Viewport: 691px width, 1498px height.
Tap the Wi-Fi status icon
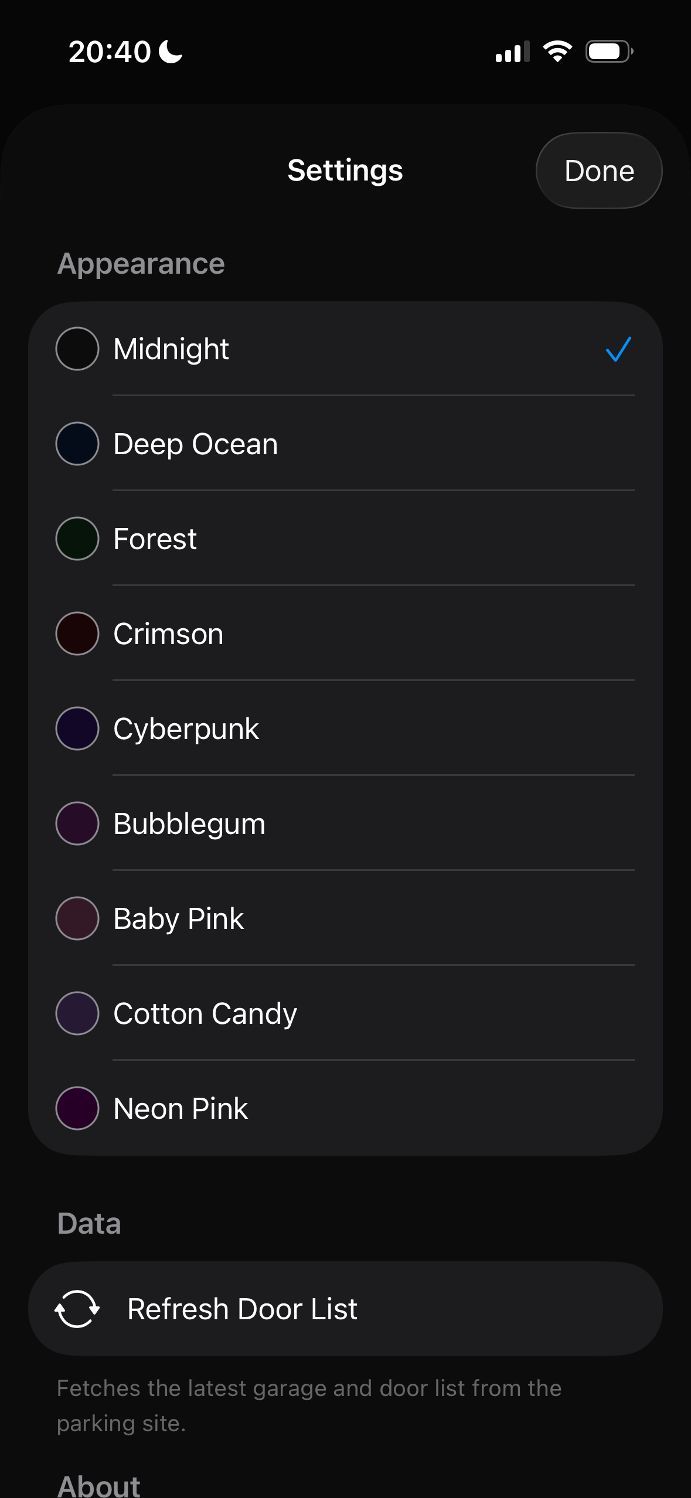point(557,52)
